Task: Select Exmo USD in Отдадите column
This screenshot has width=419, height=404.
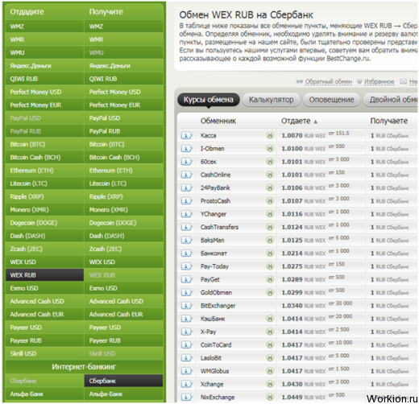Action: (x=44, y=288)
